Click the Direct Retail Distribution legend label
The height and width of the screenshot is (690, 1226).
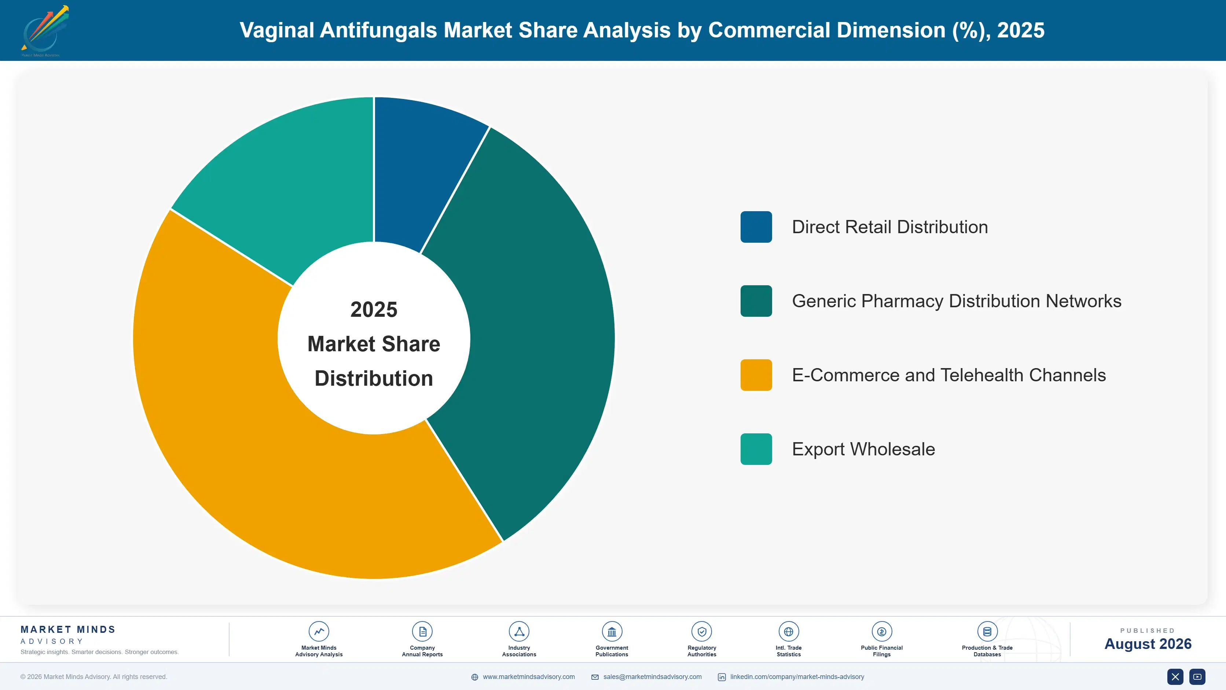click(x=890, y=227)
